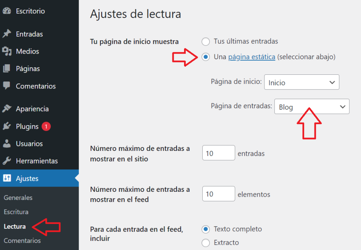Viewport: 361px width, 250px height.
Task: Click the Plugins plug icon
Action: [x=8, y=126]
